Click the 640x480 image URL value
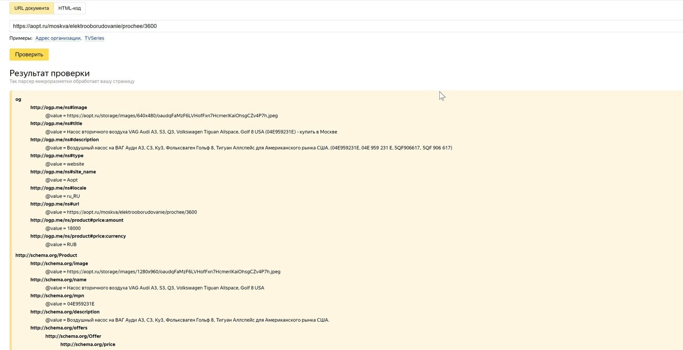 tap(162, 116)
